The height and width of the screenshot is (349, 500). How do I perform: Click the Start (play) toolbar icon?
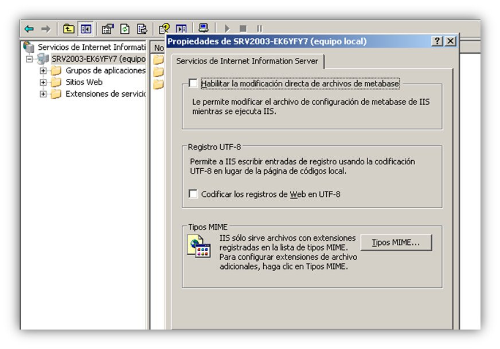pyautogui.click(x=227, y=29)
